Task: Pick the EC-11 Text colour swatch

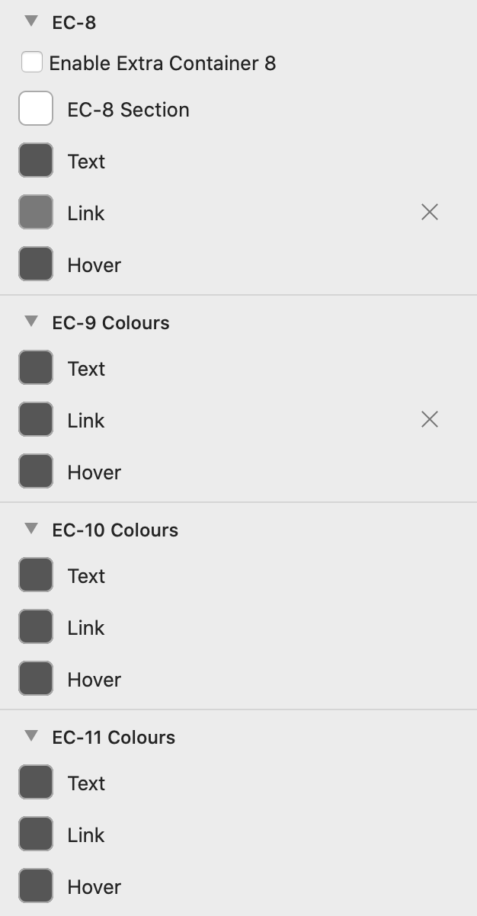Action: [x=36, y=783]
